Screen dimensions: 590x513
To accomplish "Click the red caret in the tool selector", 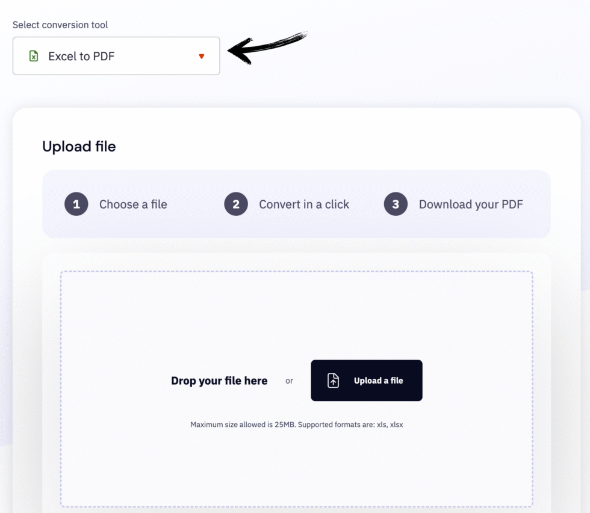I will [x=201, y=57].
